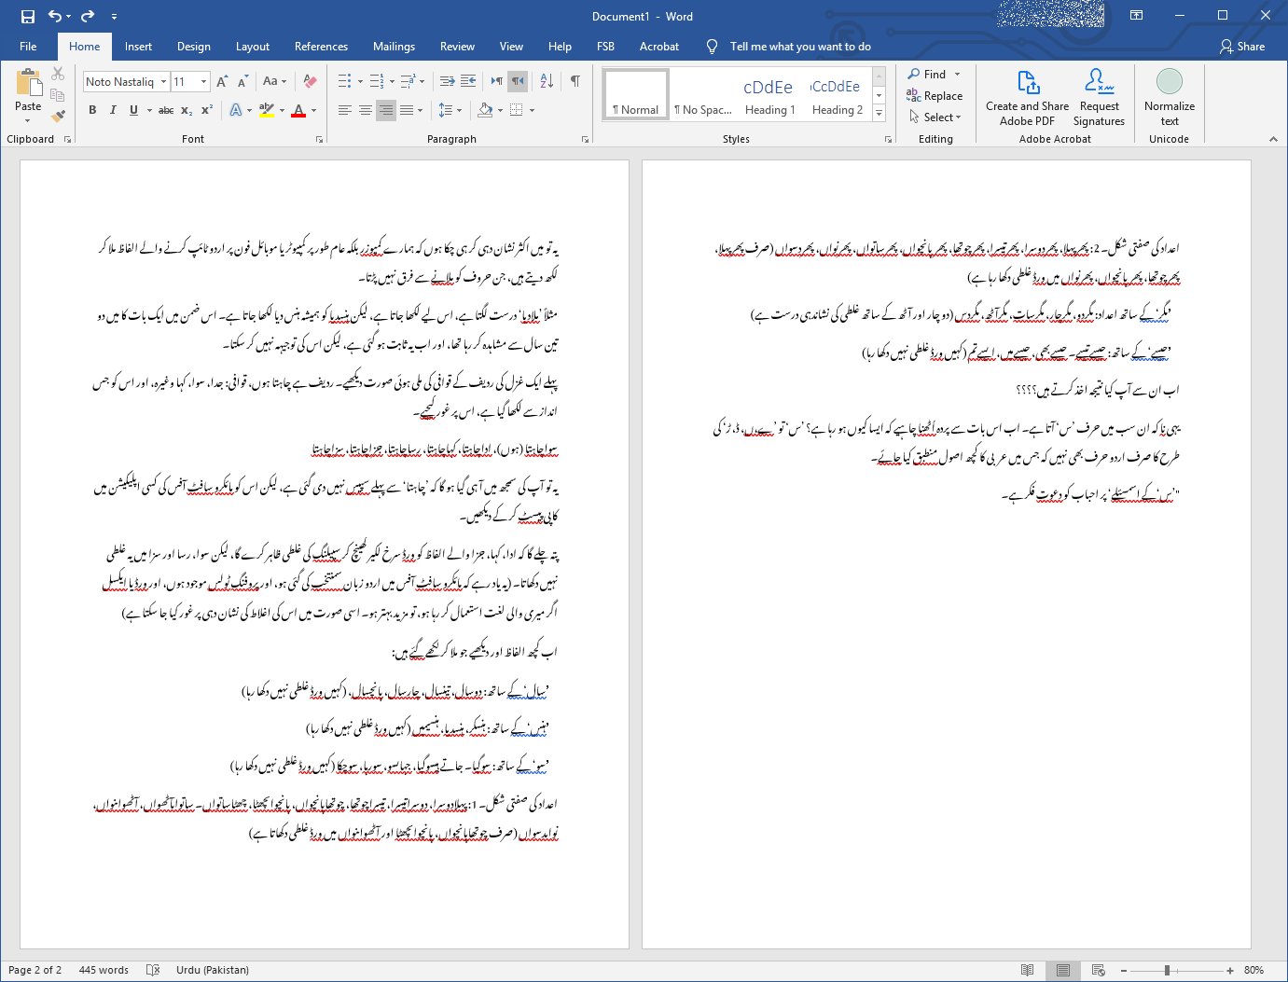Open the File menu
Screen dimensions: 1288x982
tap(28, 47)
